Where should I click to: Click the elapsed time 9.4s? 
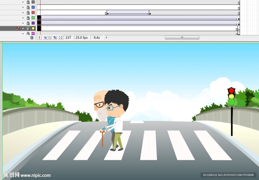[x=97, y=38]
